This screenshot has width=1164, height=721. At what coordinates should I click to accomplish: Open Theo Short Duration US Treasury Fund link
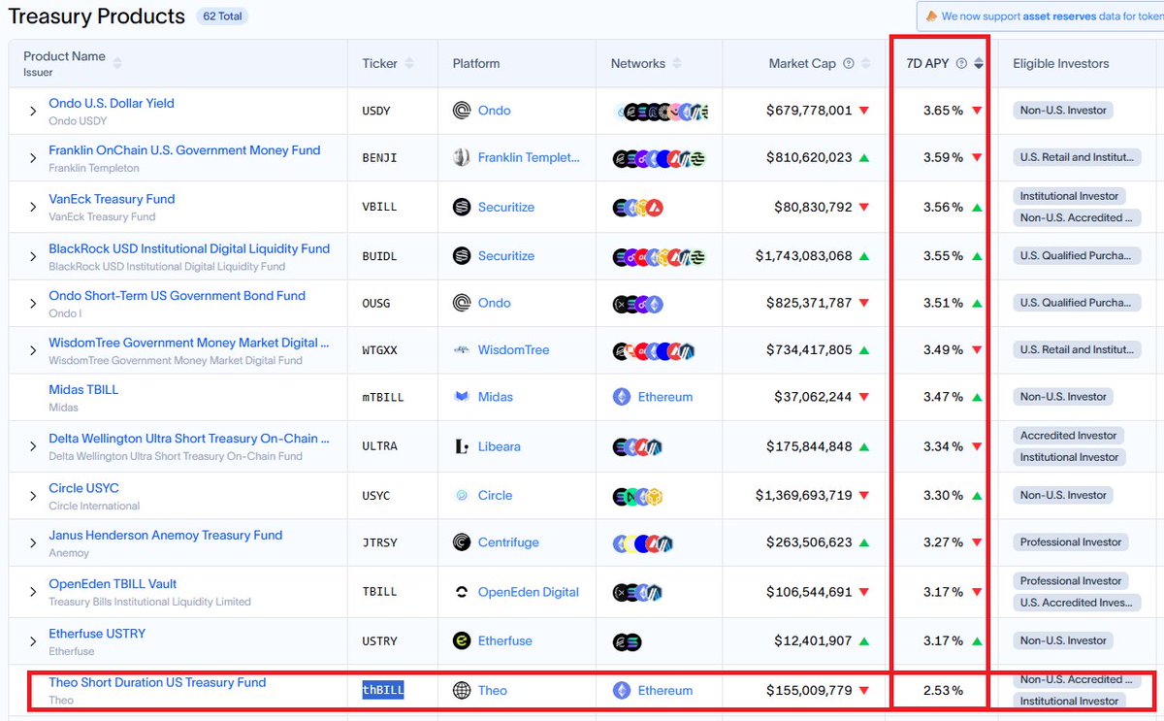click(x=157, y=682)
